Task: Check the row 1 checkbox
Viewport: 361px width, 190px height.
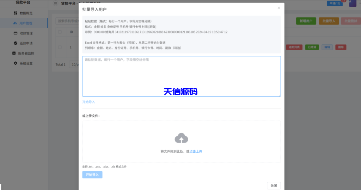Action: click(60, 47)
